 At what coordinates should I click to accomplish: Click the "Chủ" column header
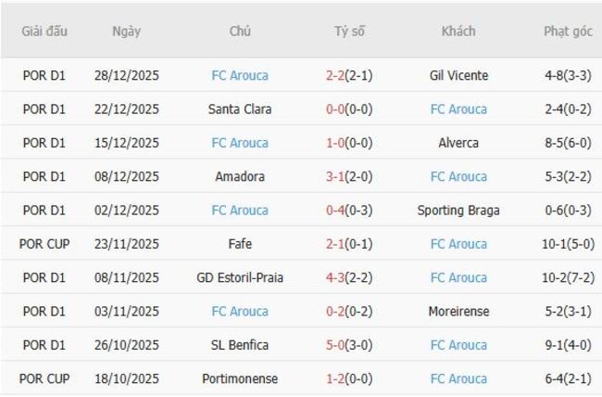(240, 31)
